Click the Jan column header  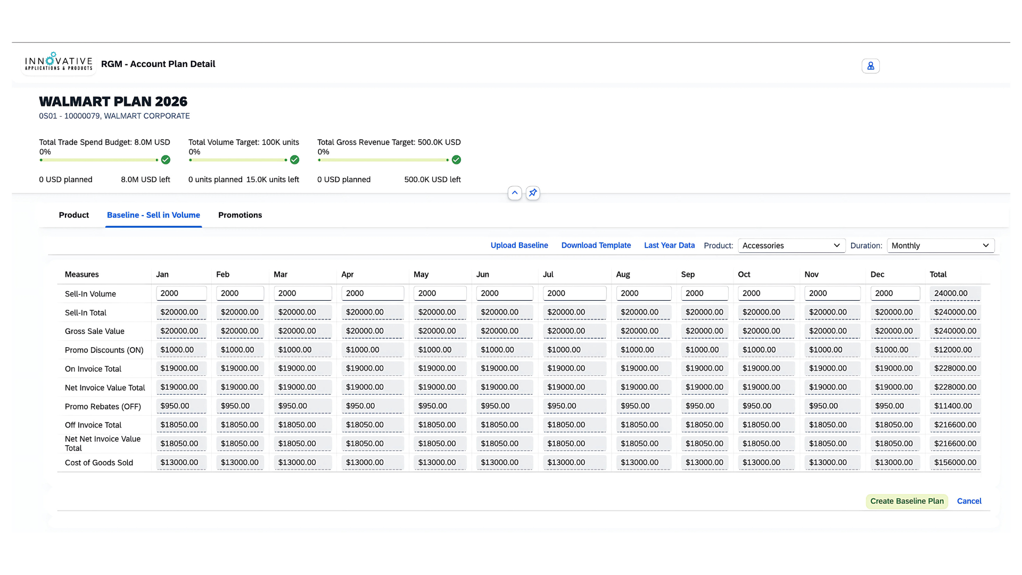[x=162, y=275]
